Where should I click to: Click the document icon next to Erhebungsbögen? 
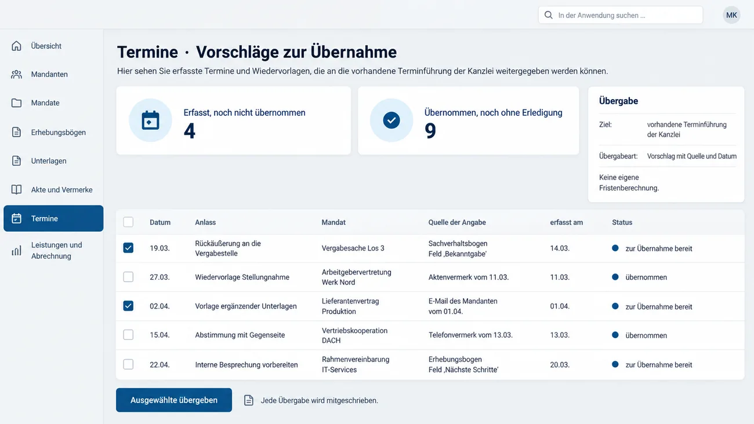[17, 132]
